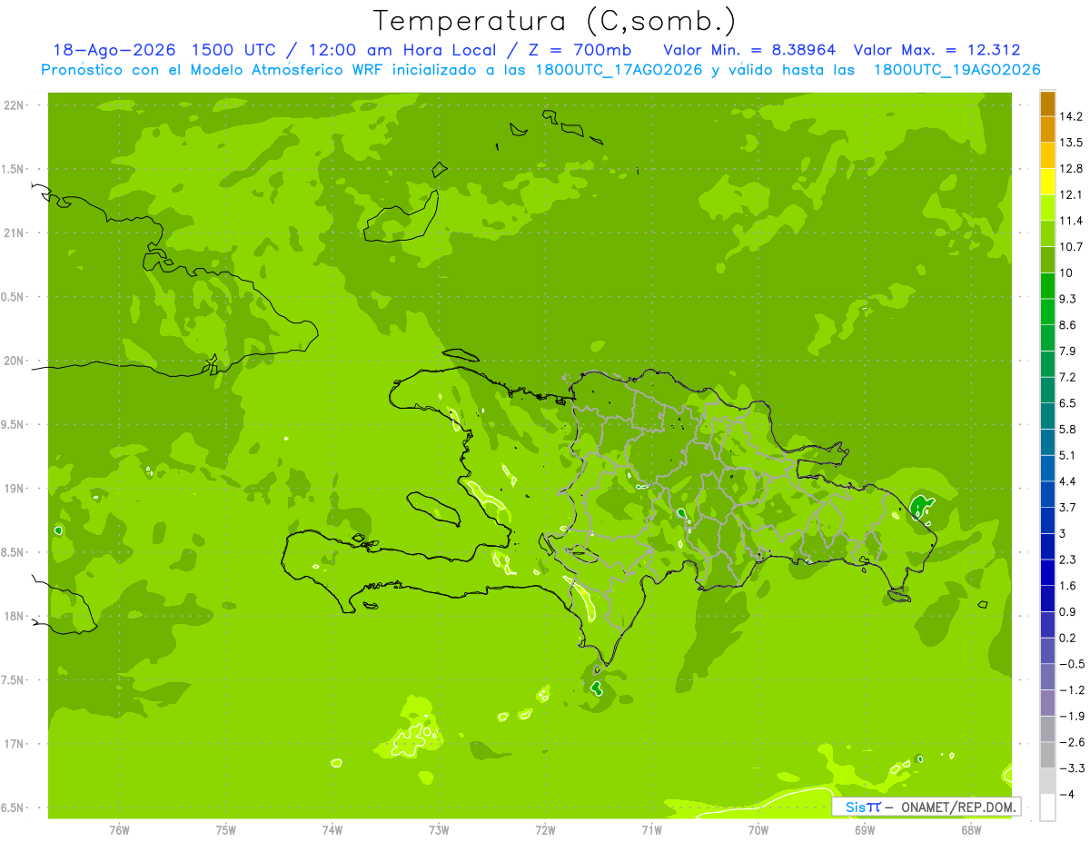This screenshot has height=842, width=1090.
Task: Pick the colorbar swatch between 14.2 and 13.5
Action: (1047, 130)
